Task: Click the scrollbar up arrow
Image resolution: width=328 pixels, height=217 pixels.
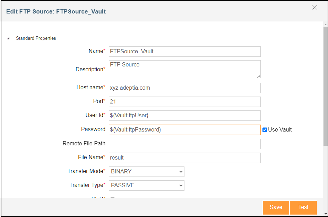Action: coord(325,25)
